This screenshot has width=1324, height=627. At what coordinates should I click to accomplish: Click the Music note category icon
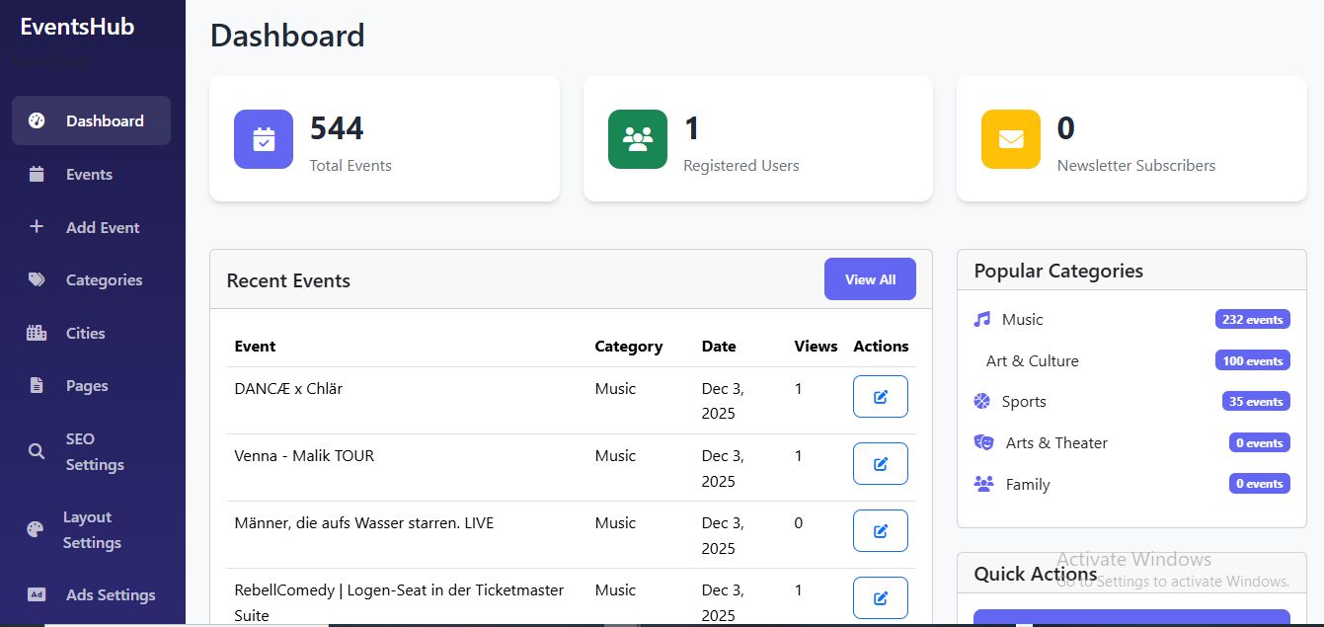(x=981, y=319)
